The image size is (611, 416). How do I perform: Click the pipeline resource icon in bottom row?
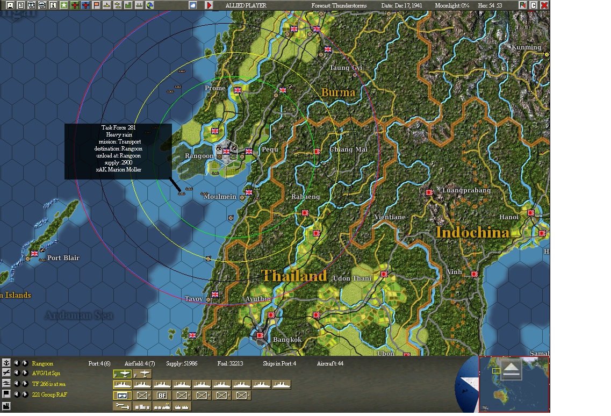click(122, 406)
